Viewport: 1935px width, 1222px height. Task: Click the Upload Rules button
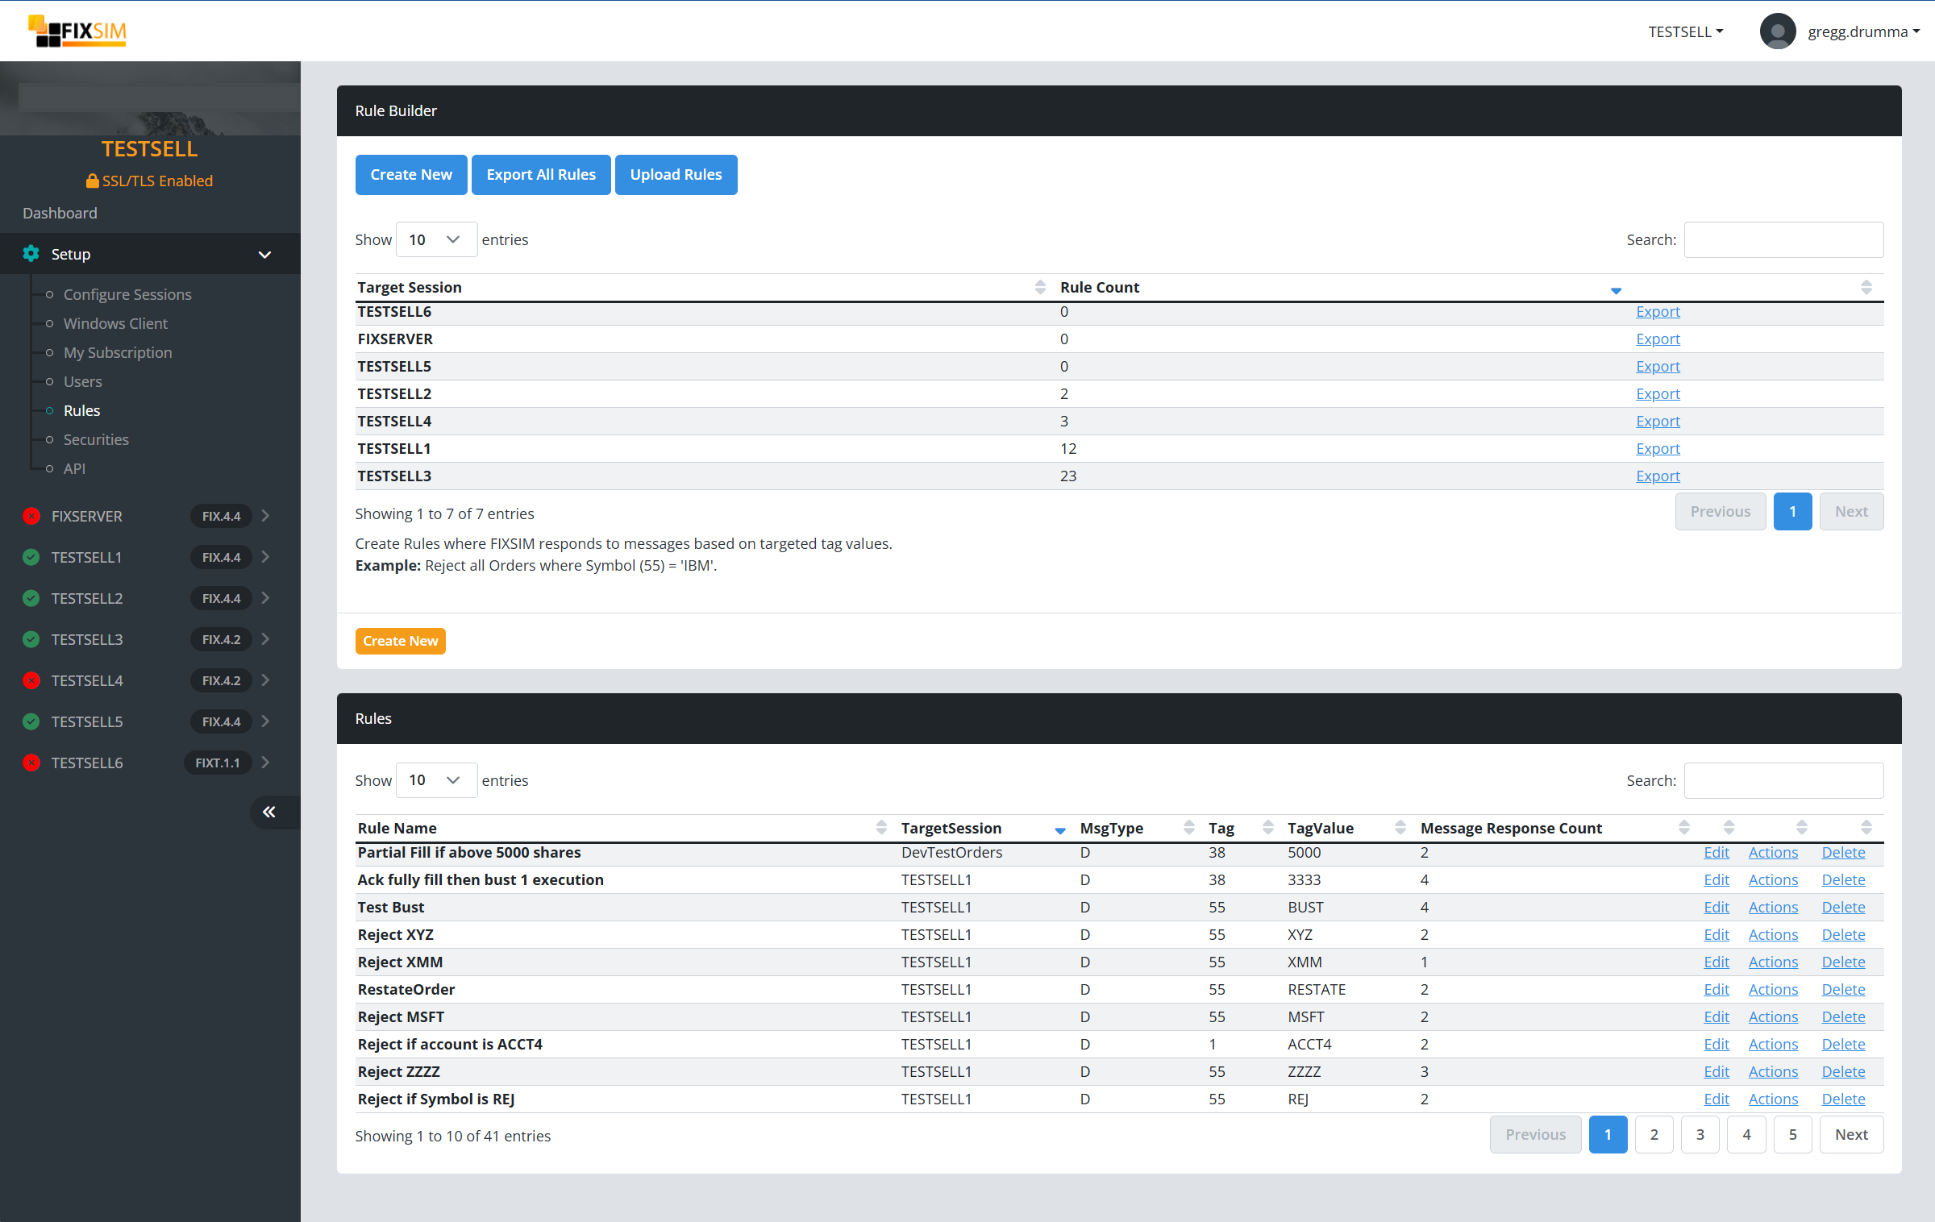coord(676,174)
